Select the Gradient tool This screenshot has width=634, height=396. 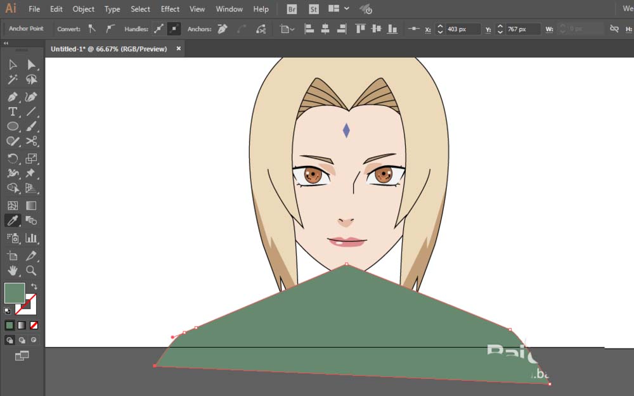point(31,206)
